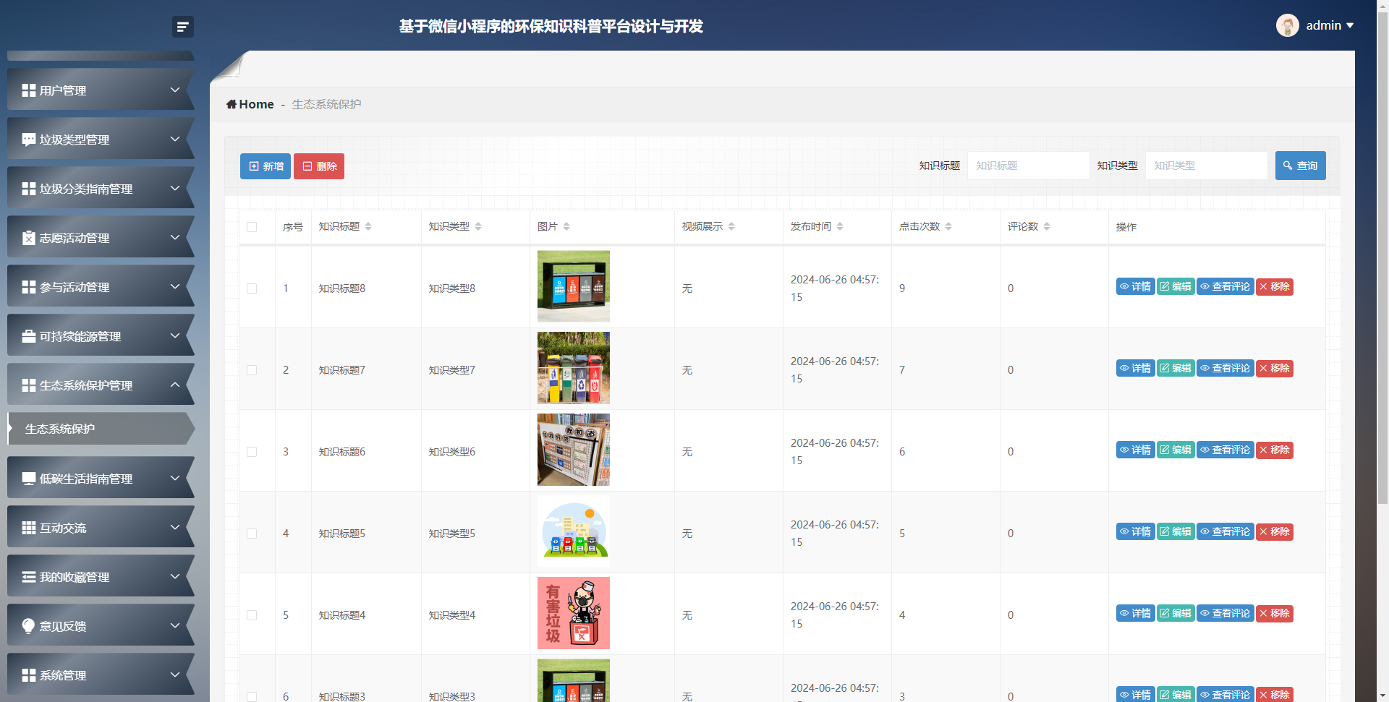1389x702 pixels.
Task: Collapse the 生态系统保护管理 chevron
Action: (175, 385)
